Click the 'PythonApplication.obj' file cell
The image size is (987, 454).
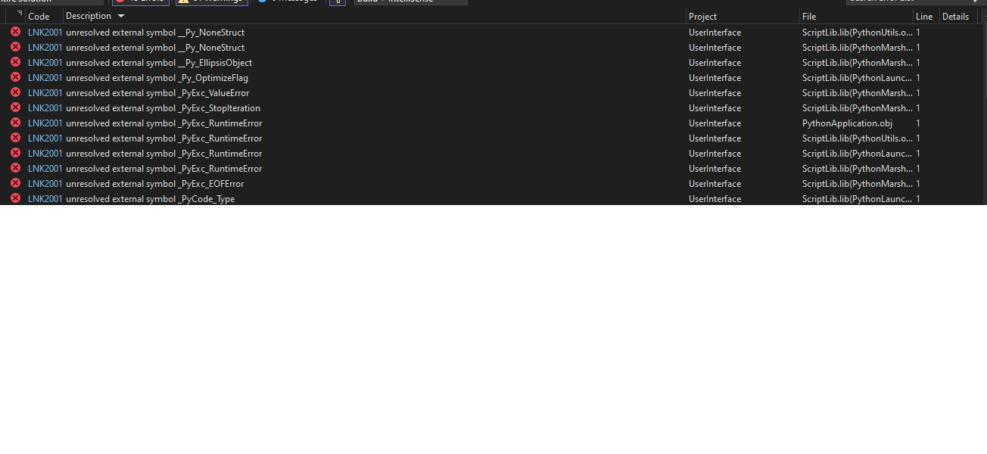(847, 123)
